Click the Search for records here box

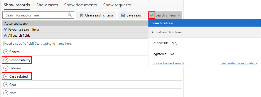pyautogui.click(x=38, y=15)
